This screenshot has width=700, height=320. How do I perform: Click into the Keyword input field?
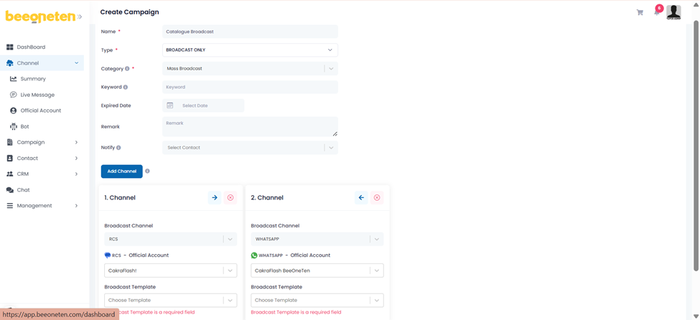[x=250, y=88]
